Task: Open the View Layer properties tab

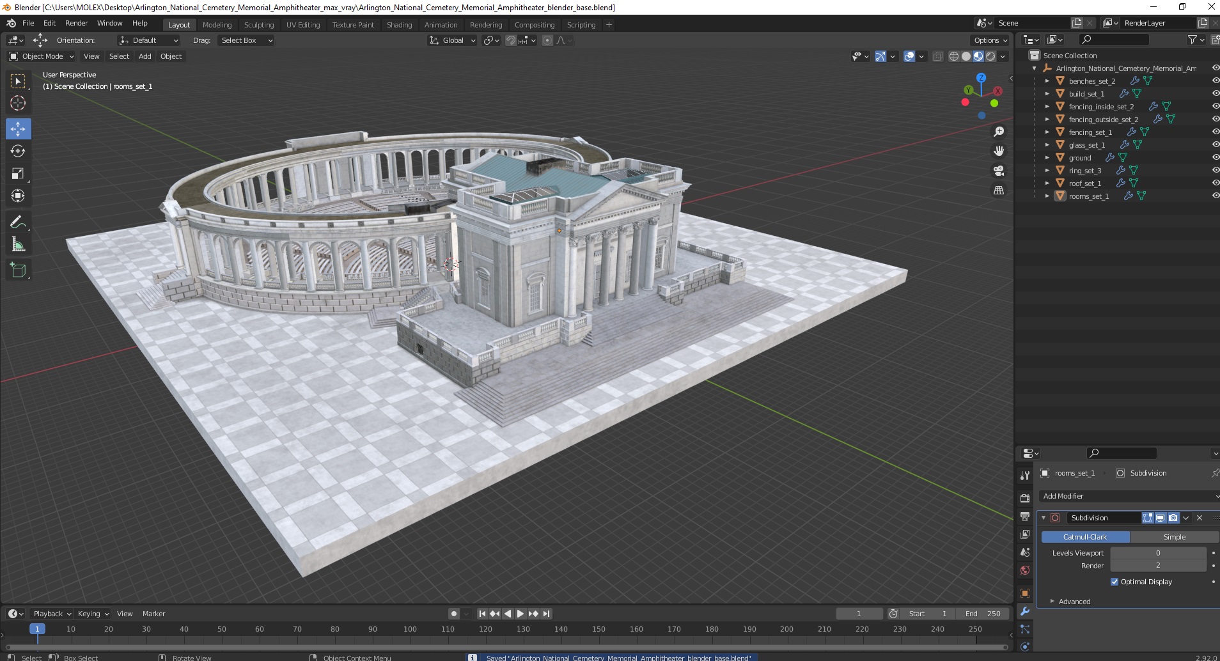Action: coord(1025,534)
